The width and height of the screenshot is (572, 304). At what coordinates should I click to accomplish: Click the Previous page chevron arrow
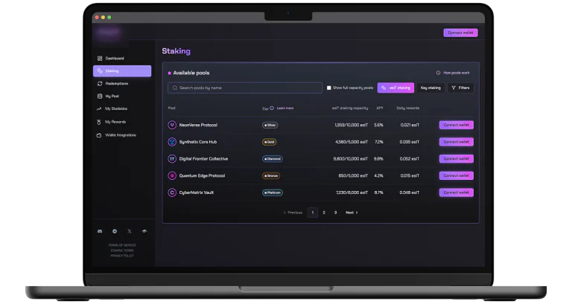[285, 213]
